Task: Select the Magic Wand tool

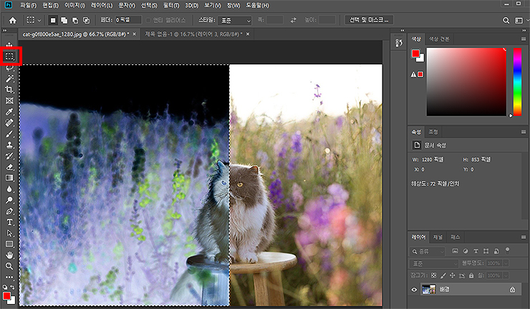Action: point(9,79)
